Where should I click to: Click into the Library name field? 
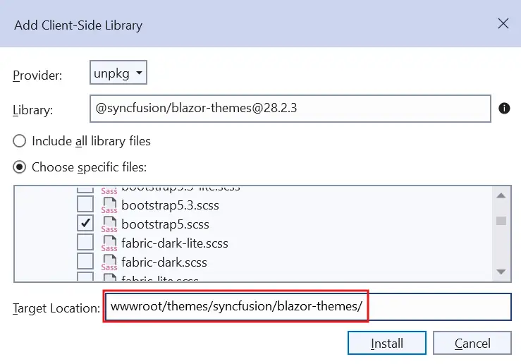(x=289, y=109)
